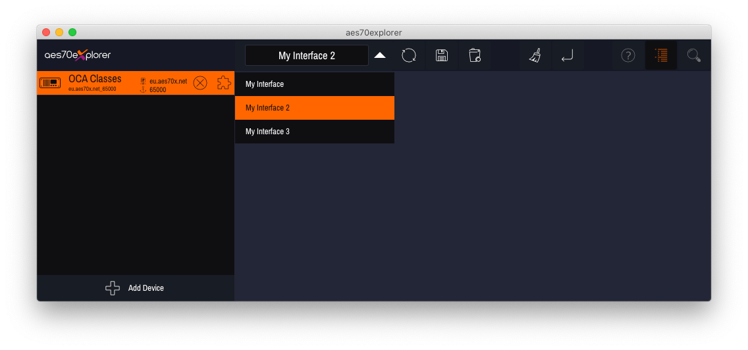Click the My Interface 2 selector box
This screenshot has width=748, height=350.
point(306,56)
